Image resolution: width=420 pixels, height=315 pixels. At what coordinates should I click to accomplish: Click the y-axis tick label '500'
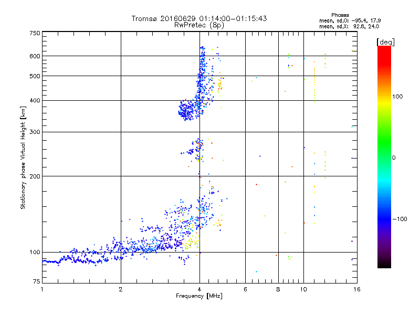[35, 76]
